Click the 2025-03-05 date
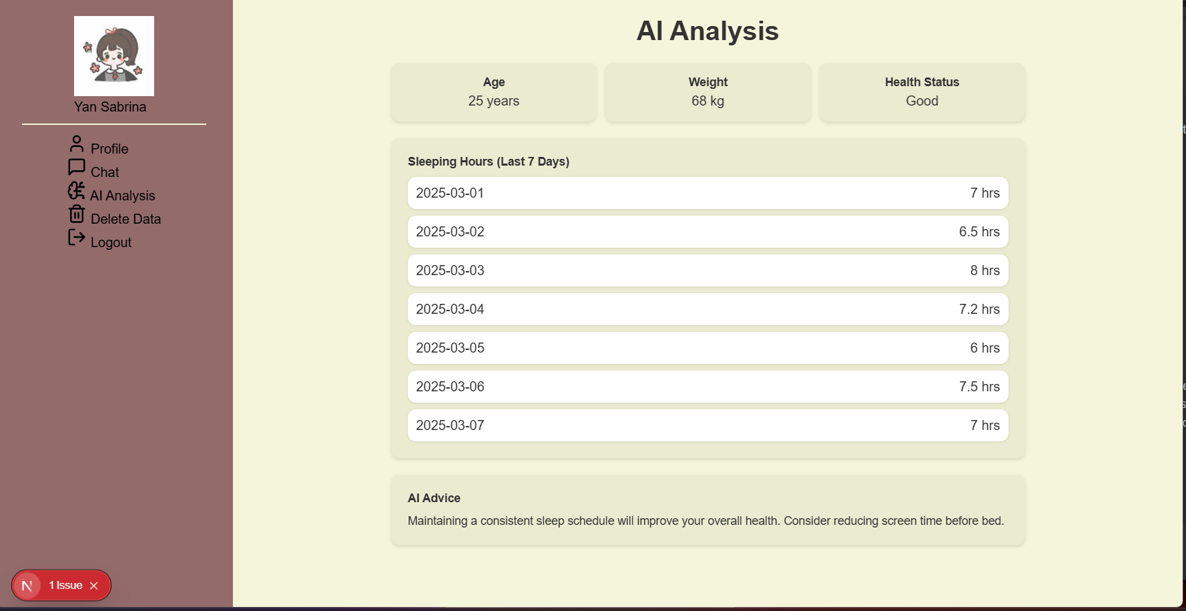Viewport: 1186px width, 611px height. pos(450,348)
